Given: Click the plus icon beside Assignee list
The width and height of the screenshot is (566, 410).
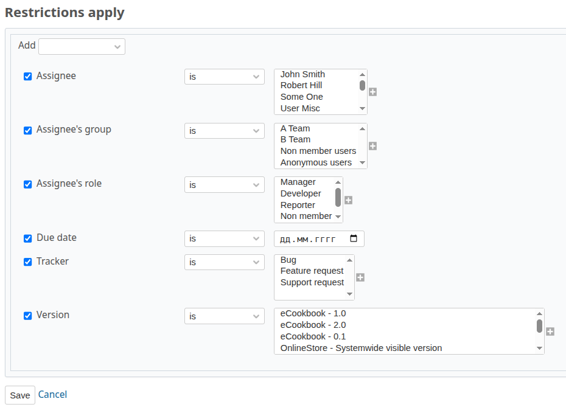Looking at the screenshot, I should (373, 92).
